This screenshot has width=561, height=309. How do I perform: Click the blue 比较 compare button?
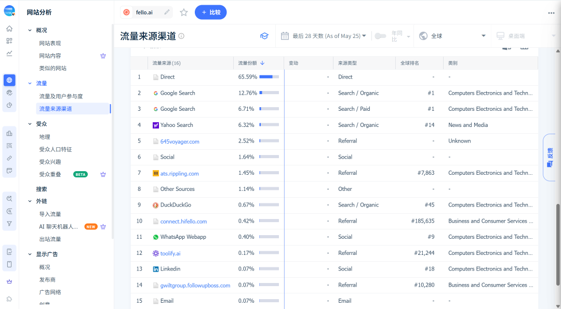coord(211,12)
